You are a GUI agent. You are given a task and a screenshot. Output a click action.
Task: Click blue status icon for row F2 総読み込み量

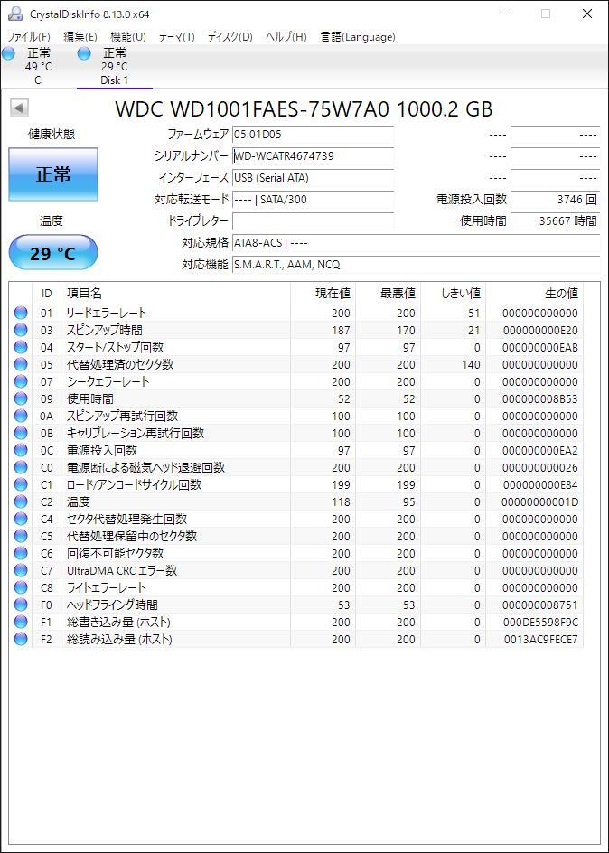[21, 639]
